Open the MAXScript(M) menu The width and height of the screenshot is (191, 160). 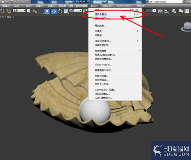(x=125, y=6)
